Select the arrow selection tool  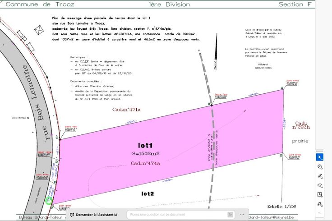click(320, 157)
